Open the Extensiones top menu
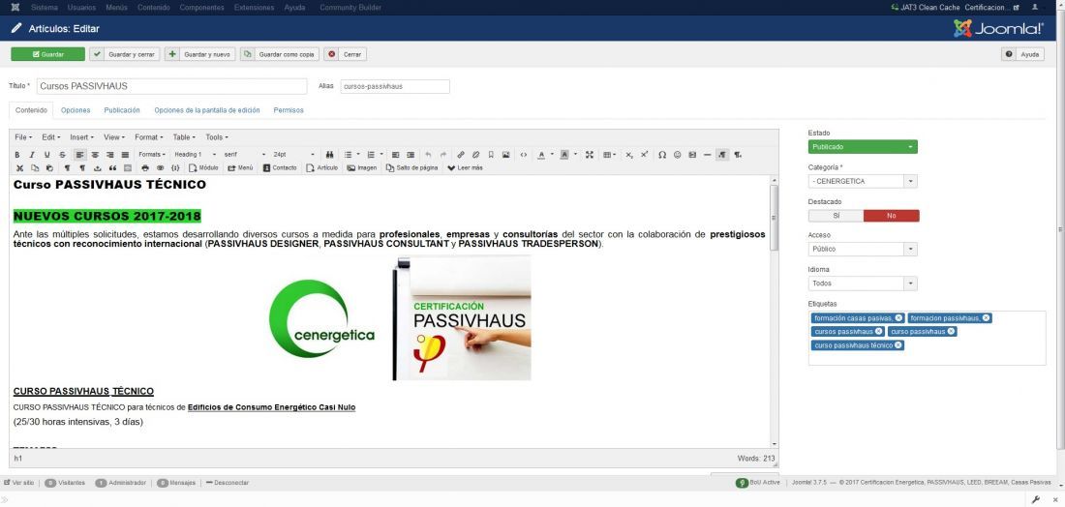 point(254,8)
